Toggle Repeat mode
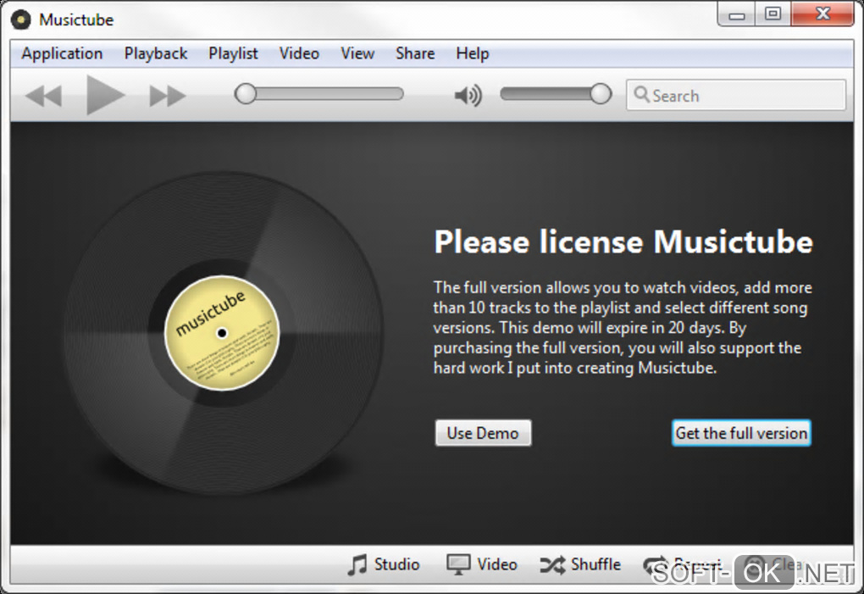Image resolution: width=864 pixels, height=594 pixels. point(682,565)
